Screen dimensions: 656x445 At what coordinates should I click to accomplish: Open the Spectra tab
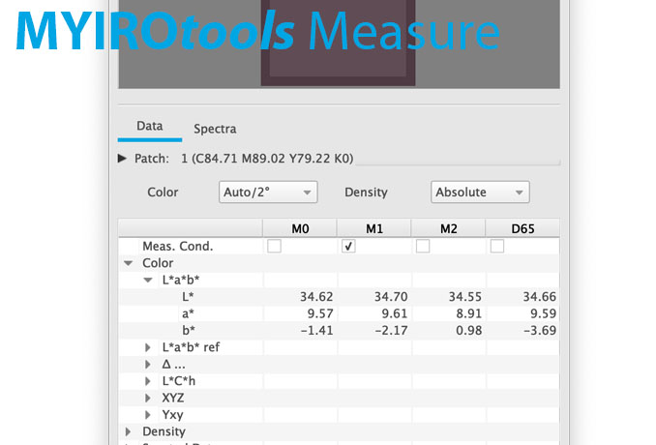(x=215, y=129)
